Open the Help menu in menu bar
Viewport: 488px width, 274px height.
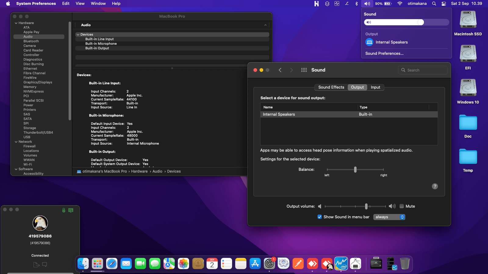(x=116, y=4)
